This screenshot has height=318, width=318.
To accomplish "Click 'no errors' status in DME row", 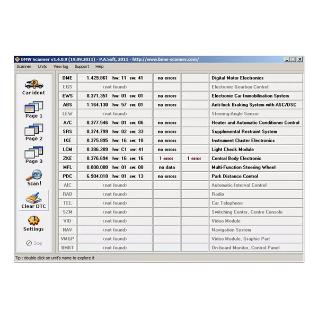I will click(x=167, y=78).
